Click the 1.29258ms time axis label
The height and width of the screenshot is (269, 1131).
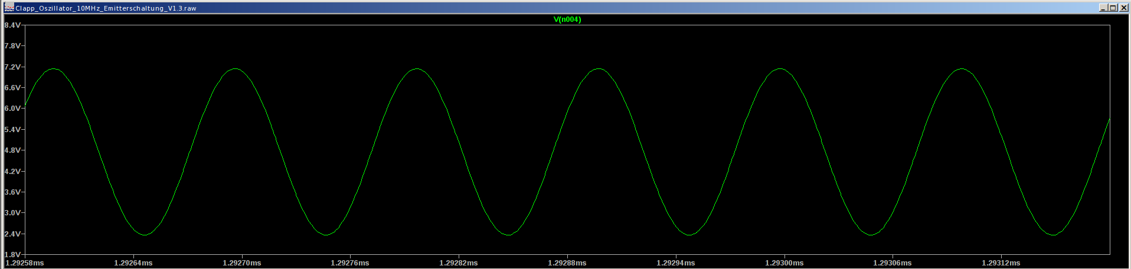coord(25,263)
